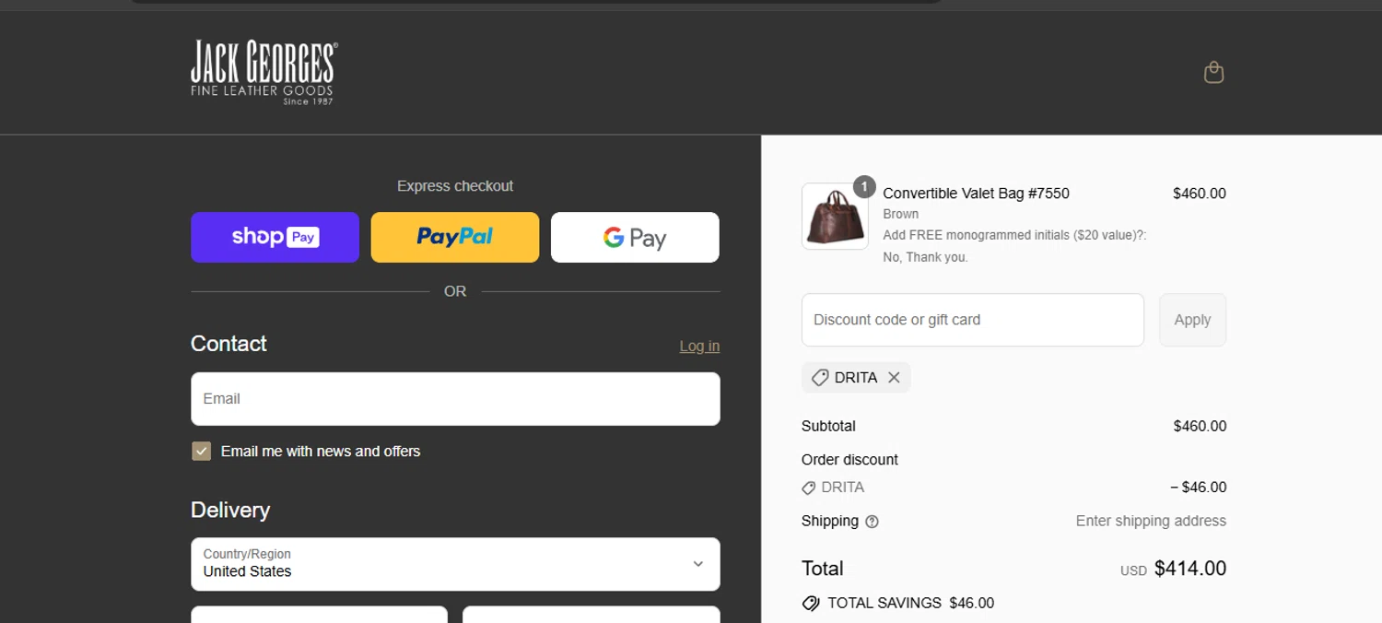
Task: Focus the Email input field
Action: (455, 399)
